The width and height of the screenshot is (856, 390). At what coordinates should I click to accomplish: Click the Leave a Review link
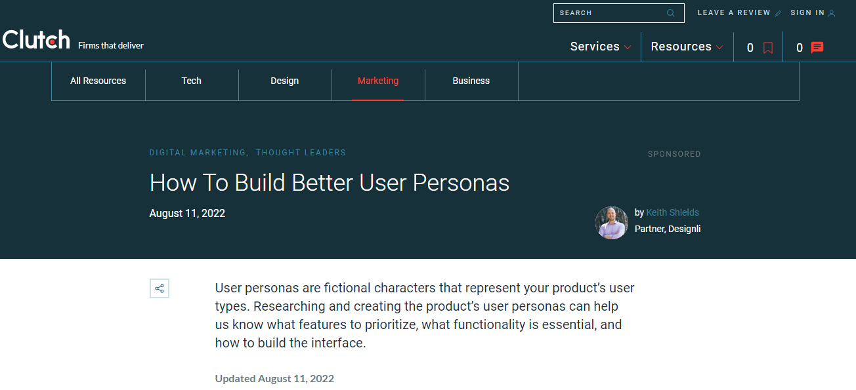point(733,13)
